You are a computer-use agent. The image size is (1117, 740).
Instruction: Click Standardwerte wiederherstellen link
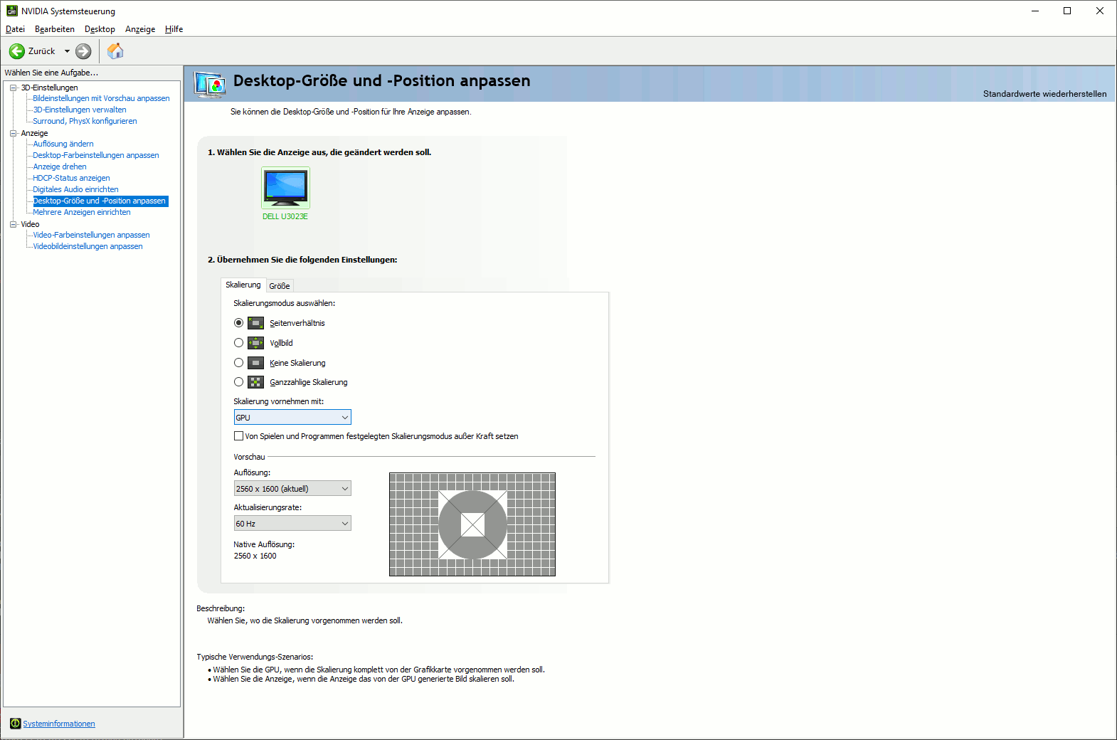1044,94
